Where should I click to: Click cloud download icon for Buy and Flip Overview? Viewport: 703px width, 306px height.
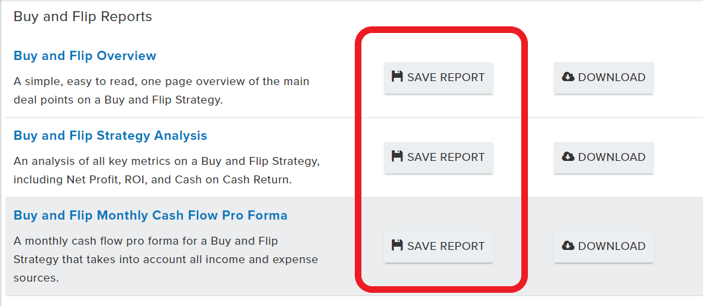(x=568, y=77)
